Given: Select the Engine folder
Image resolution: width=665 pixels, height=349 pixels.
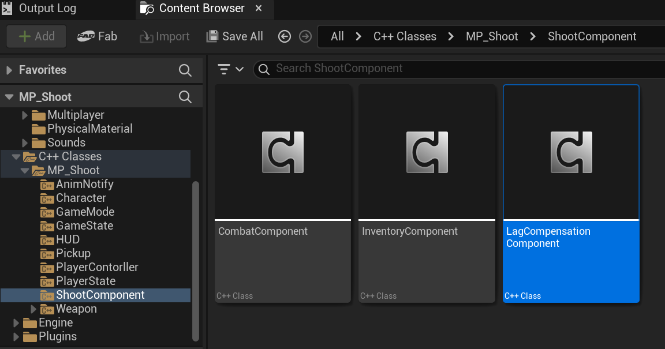Looking at the screenshot, I should pos(48,323).
